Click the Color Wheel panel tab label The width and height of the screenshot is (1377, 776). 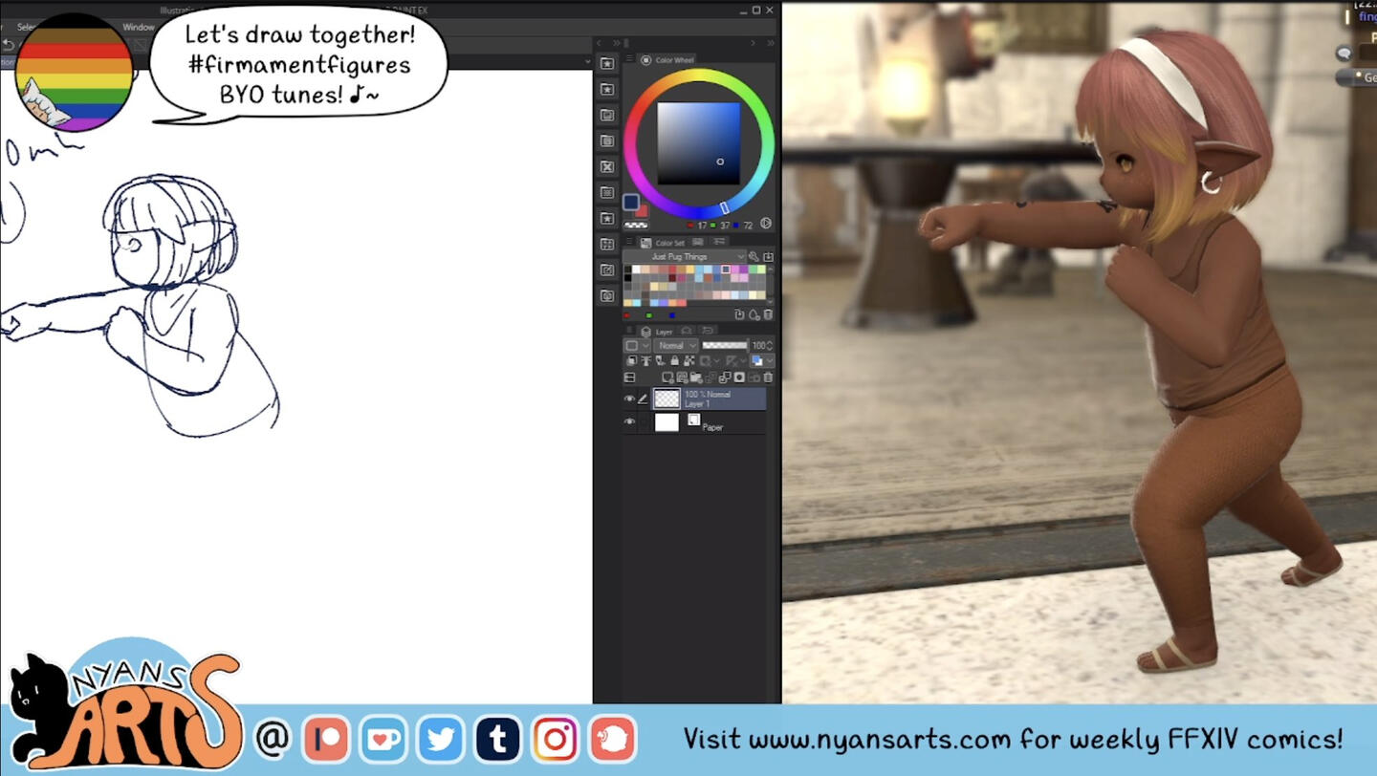tap(674, 60)
